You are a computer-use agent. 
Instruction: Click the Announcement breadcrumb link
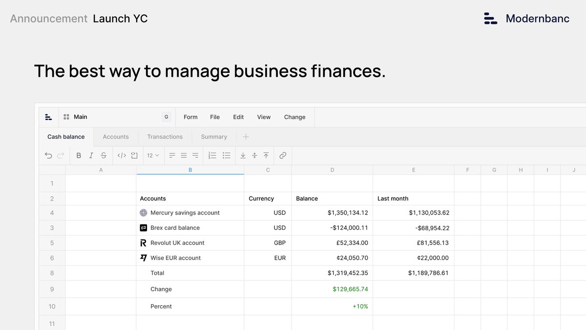point(48,19)
